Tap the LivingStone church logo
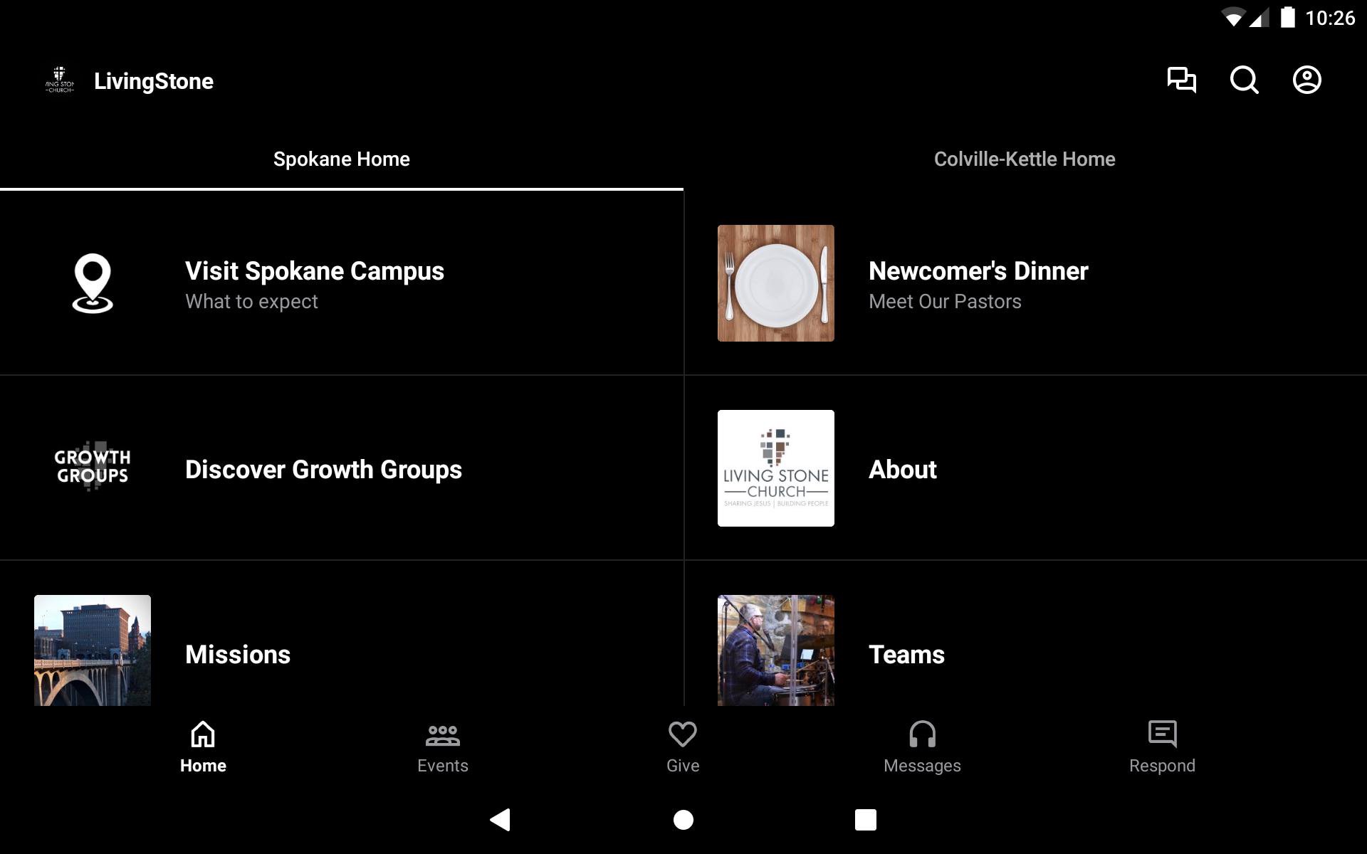The image size is (1367, 854). 60,80
